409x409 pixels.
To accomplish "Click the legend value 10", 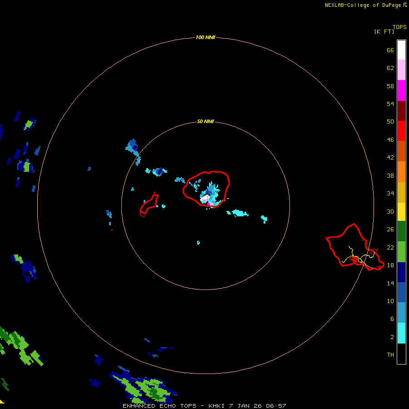I will click(390, 301).
